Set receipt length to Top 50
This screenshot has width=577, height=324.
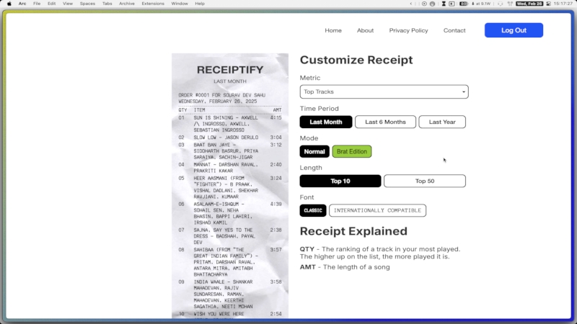(x=425, y=181)
